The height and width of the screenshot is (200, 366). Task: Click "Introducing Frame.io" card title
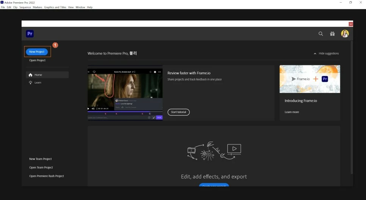301,101
